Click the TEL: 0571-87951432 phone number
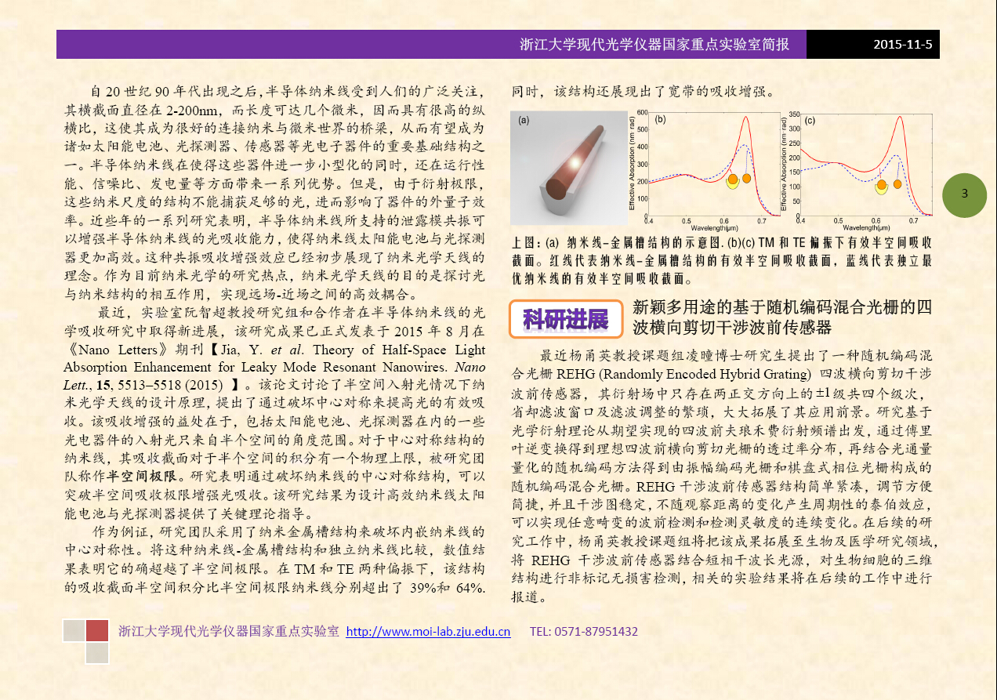Screen dimensions: 997x700 click(584, 632)
